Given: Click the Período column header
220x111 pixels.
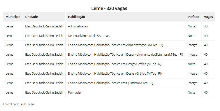Looking at the screenshot, I should (x=193, y=17).
